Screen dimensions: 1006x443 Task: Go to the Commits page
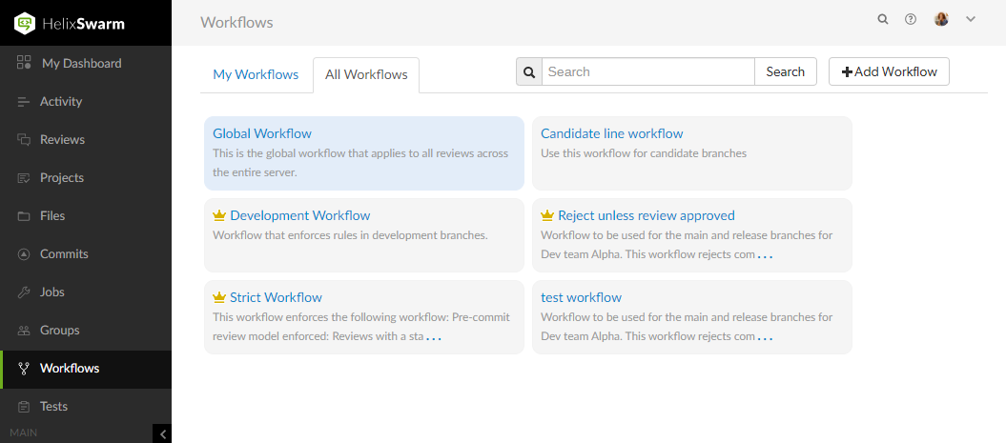tap(64, 254)
